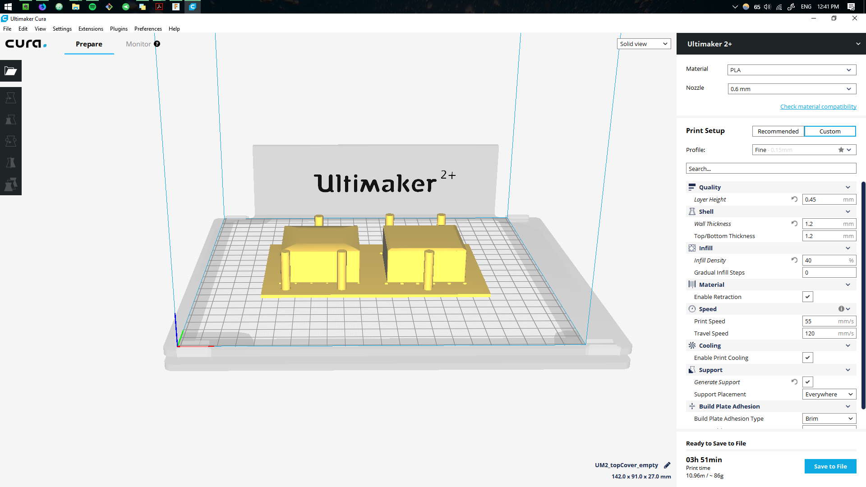
Task: Open Firefox from the taskbar
Action: click(42, 7)
